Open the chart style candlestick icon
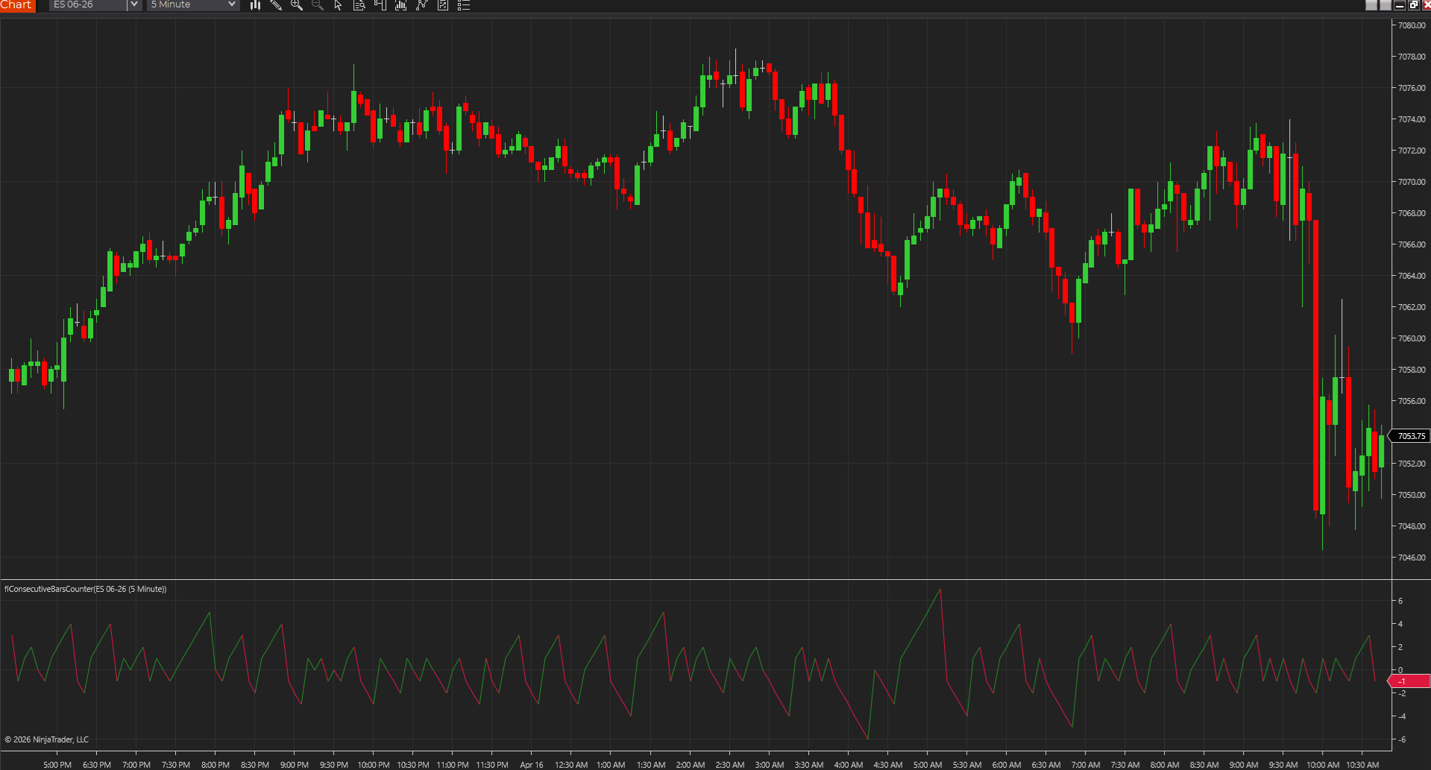 click(255, 5)
